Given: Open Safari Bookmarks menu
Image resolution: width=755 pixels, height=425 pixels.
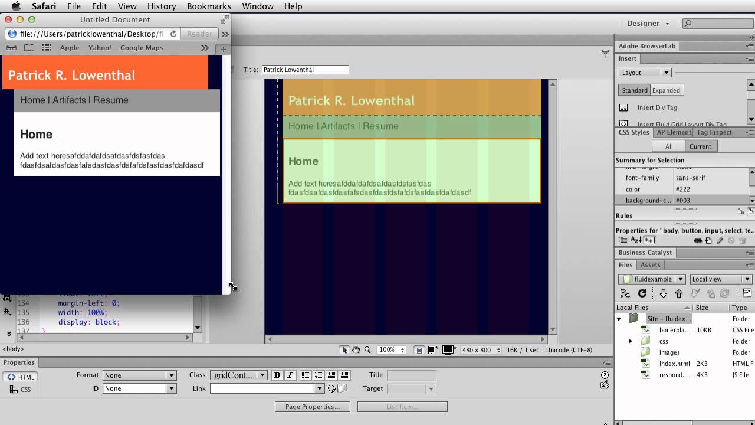Looking at the screenshot, I should click(x=209, y=6).
